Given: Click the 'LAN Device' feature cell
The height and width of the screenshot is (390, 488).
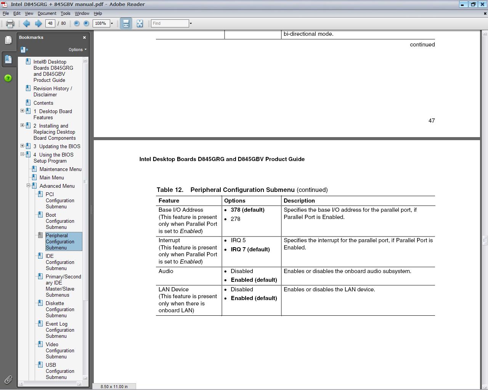Looking at the screenshot, I should coord(189,300).
